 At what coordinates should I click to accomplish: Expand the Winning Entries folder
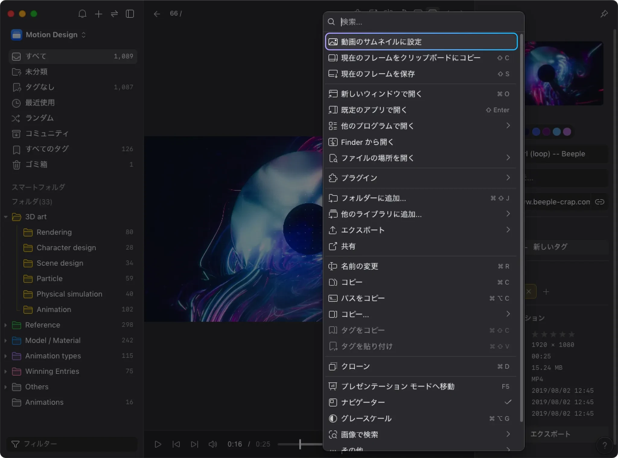pyautogui.click(x=6, y=371)
